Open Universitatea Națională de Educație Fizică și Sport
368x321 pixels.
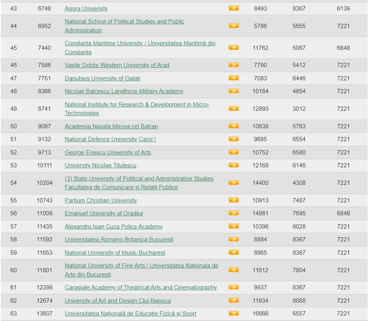[130, 314]
